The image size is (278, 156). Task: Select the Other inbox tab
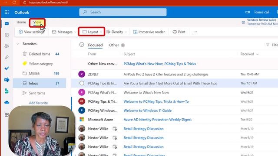114,45
